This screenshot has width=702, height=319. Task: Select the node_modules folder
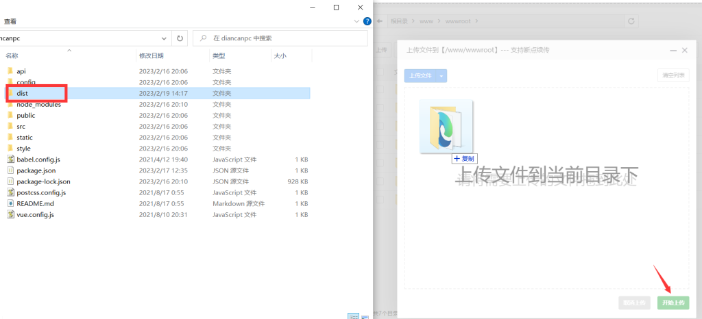(38, 104)
